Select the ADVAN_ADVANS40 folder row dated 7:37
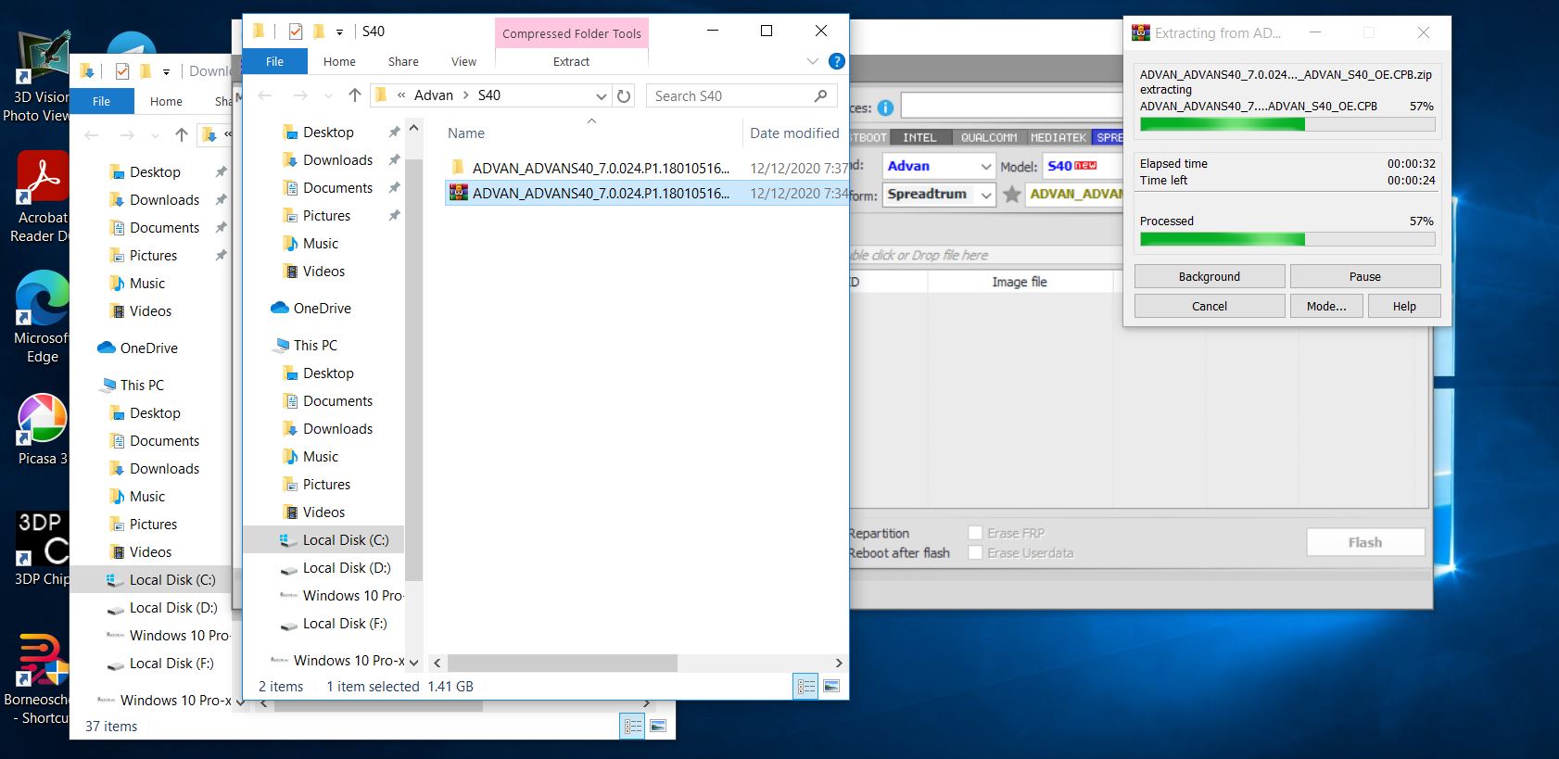This screenshot has width=1559, height=759. [647, 168]
